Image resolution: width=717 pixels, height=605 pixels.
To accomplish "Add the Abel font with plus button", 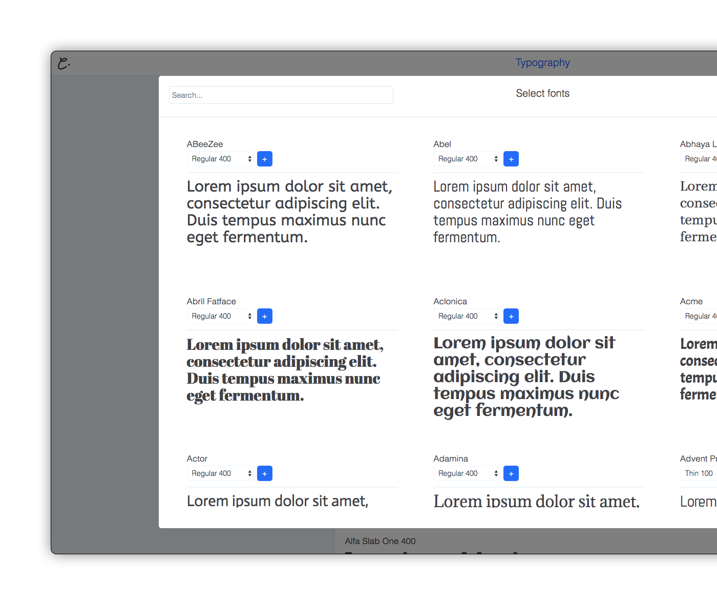I will [x=511, y=159].
